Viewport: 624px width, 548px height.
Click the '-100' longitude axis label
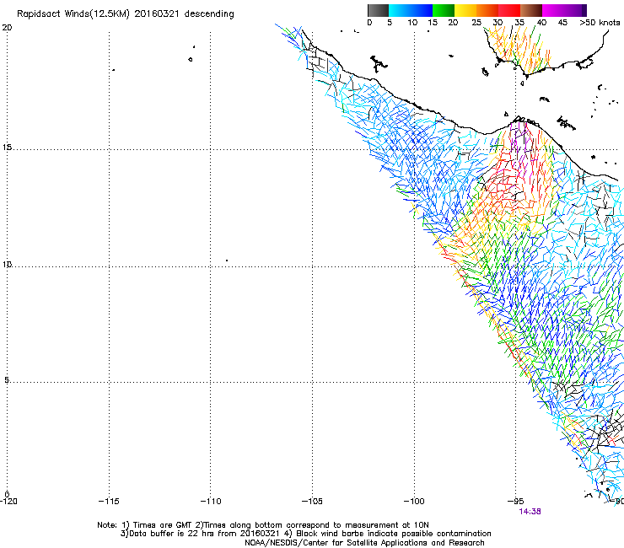pos(414,502)
